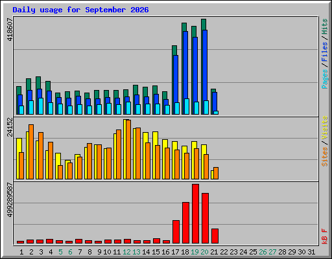Click the visits axis value 24152

point(10,127)
